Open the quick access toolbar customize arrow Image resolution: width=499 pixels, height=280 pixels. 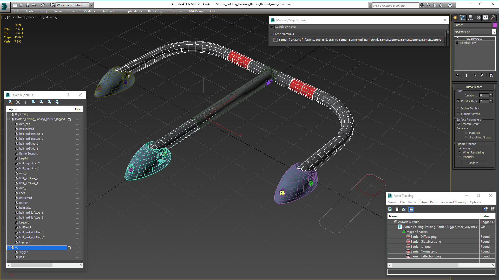click(x=91, y=5)
